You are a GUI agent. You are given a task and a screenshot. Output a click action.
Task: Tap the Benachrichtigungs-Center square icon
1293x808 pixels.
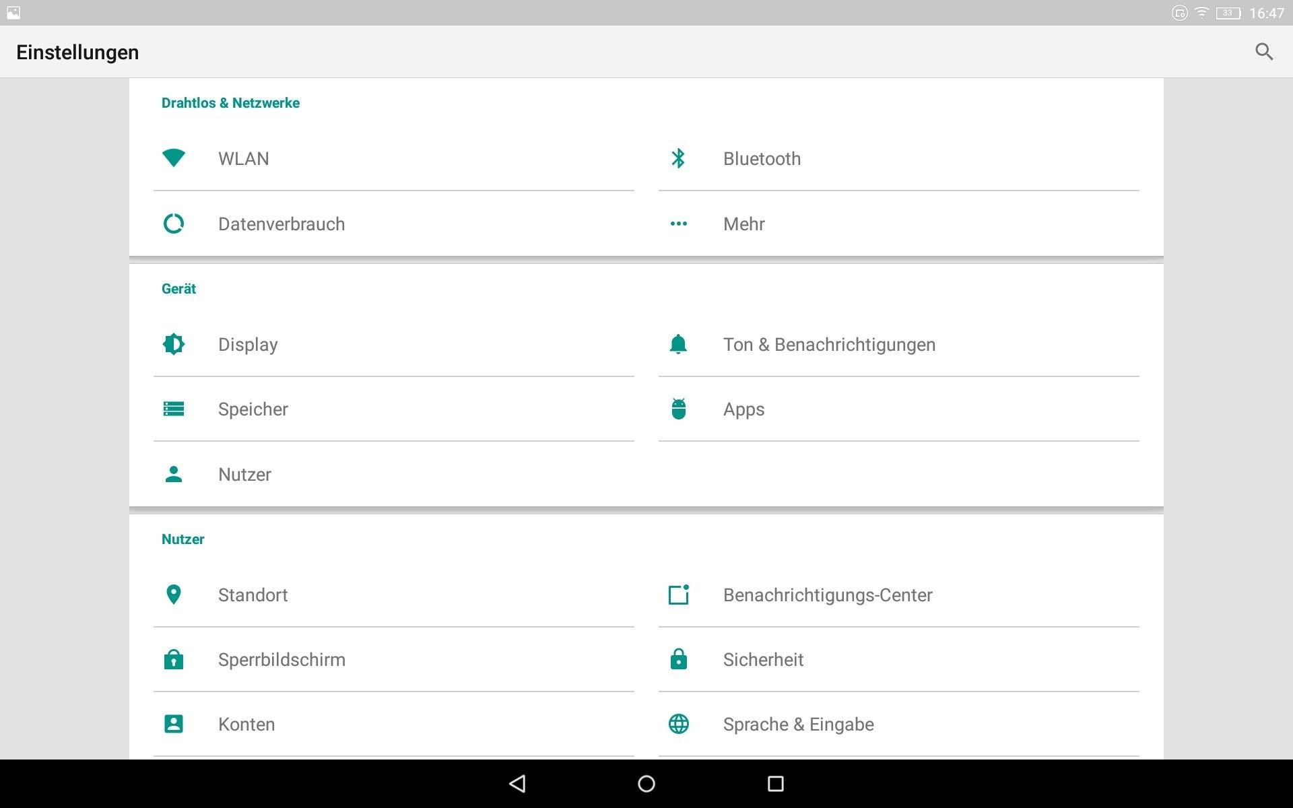678,595
